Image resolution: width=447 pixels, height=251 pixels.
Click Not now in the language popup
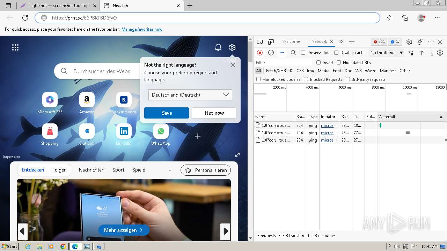tap(214, 113)
